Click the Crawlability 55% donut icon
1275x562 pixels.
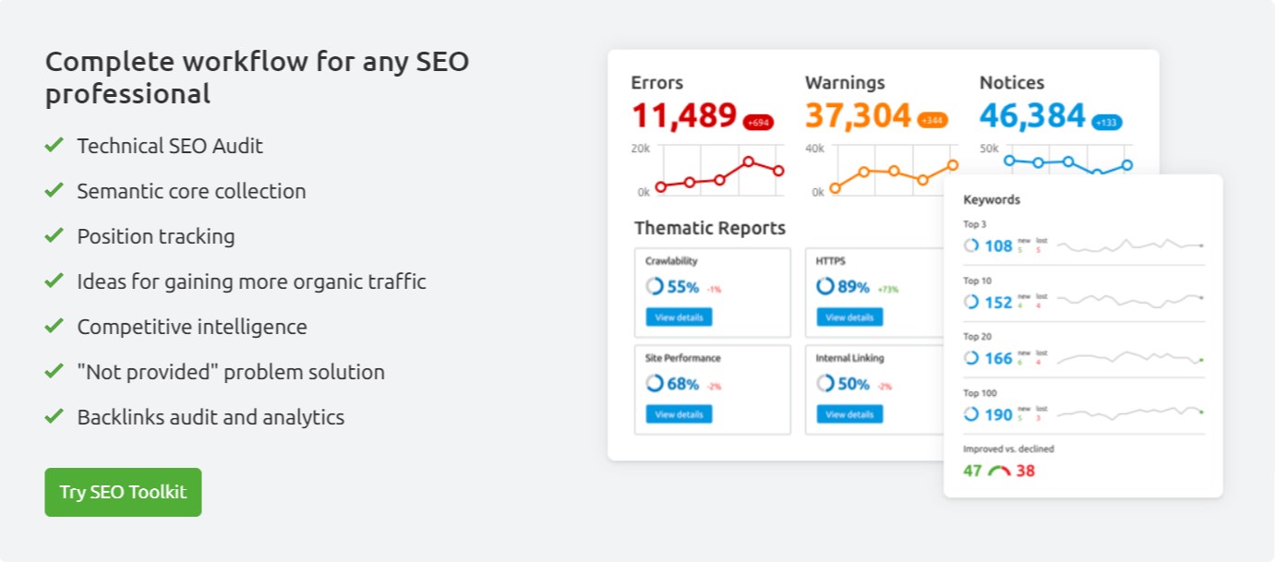(x=655, y=287)
